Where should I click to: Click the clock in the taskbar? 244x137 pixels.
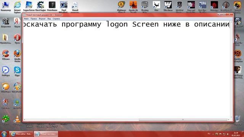[236, 134]
